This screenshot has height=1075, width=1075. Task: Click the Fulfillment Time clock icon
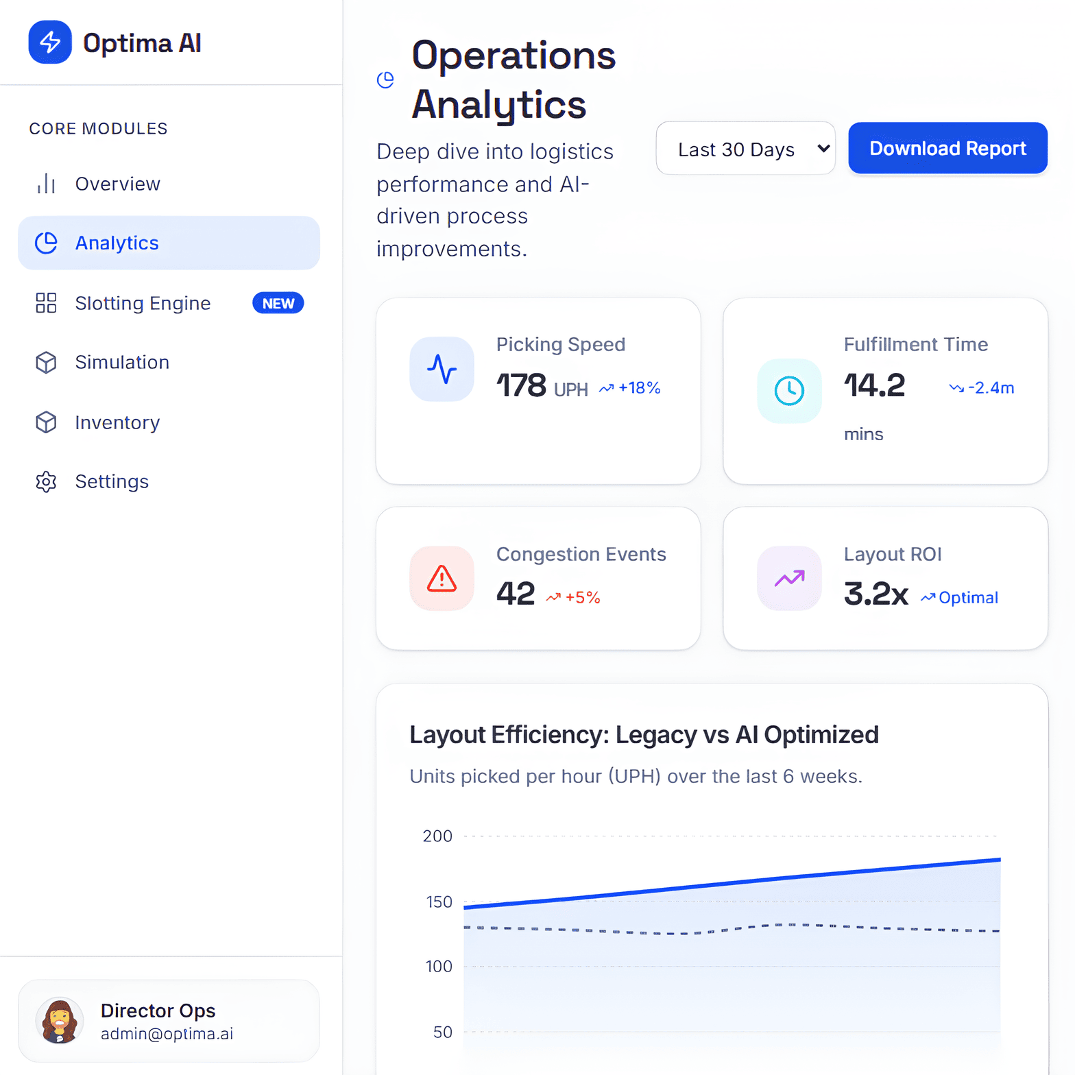(789, 391)
